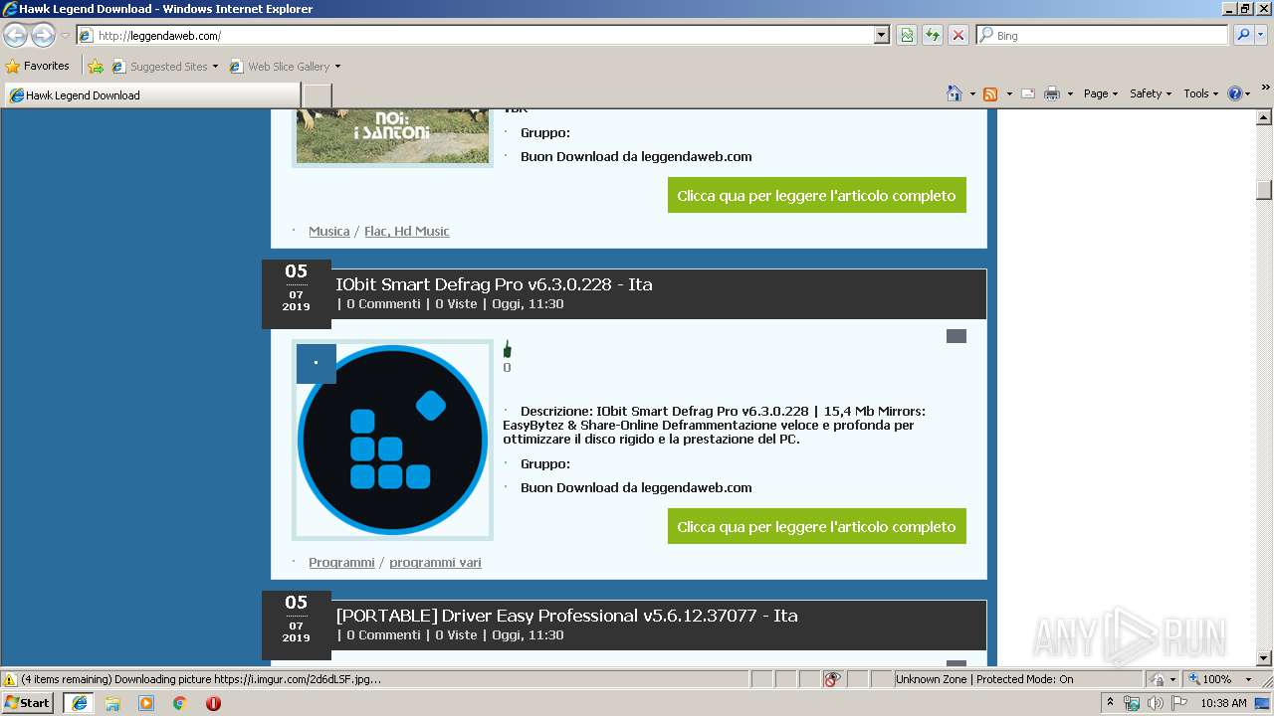Toggle the Compatibility View icon
Viewport: 1274px width, 716px height.
click(907, 36)
